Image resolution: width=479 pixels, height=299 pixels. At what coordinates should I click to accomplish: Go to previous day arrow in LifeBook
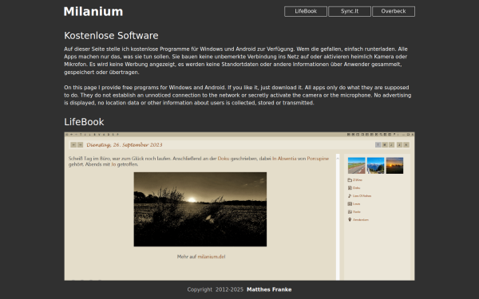(73, 144)
